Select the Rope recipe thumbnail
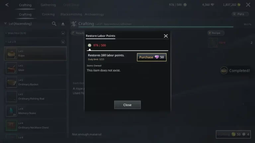The width and height of the screenshot is (255, 143). click(x=11, y=54)
